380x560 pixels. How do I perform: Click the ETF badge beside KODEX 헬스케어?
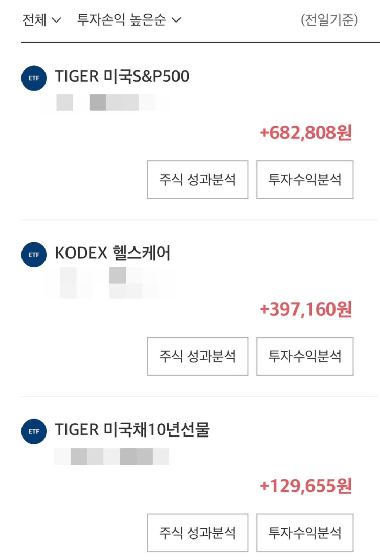coord(34,254)
